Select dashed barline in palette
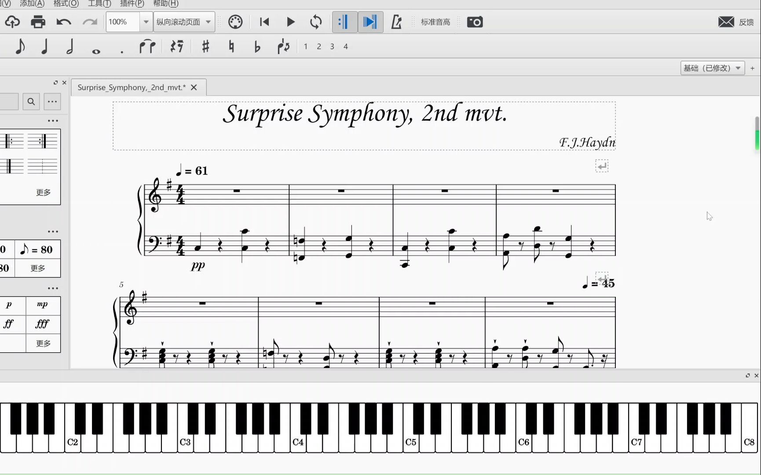 click(x=43, y=166)
